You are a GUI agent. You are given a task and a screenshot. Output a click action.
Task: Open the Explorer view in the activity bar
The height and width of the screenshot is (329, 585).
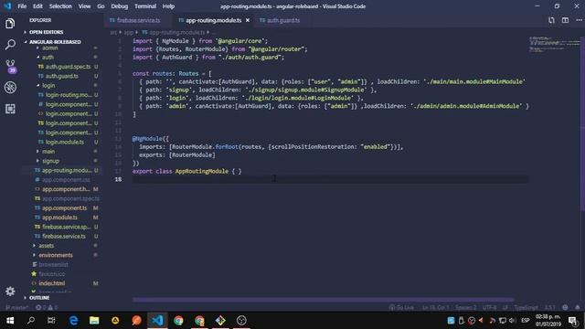[x=10, y=24]
